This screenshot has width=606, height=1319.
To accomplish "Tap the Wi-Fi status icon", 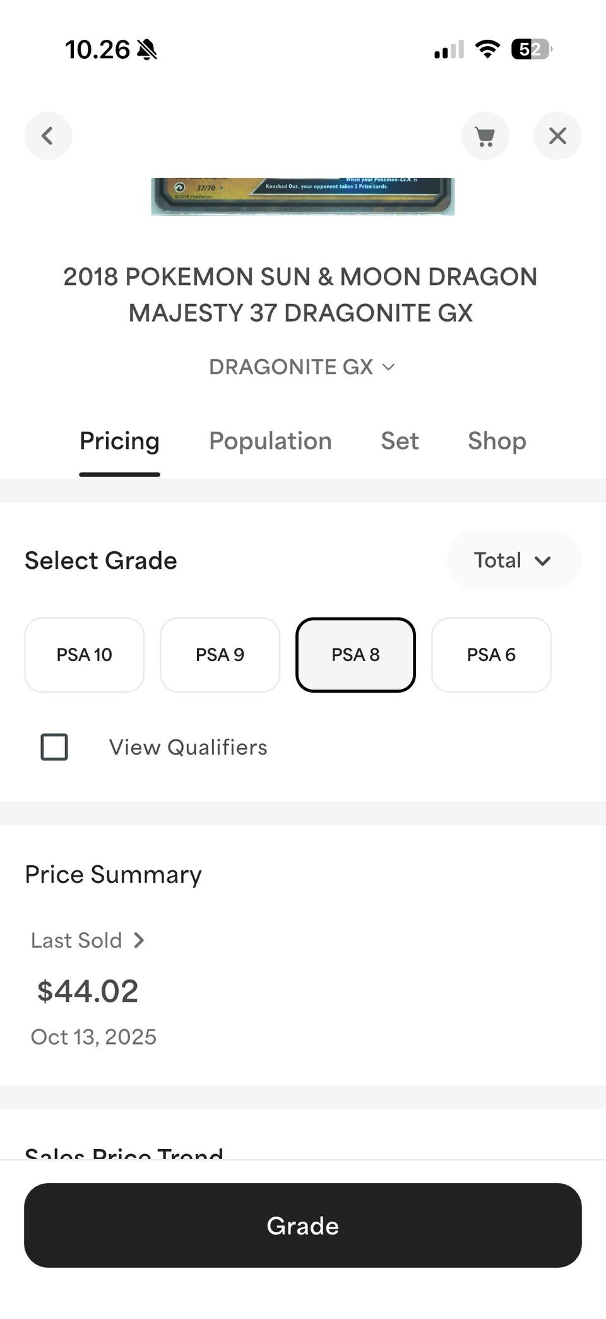I will coord(487,49).
